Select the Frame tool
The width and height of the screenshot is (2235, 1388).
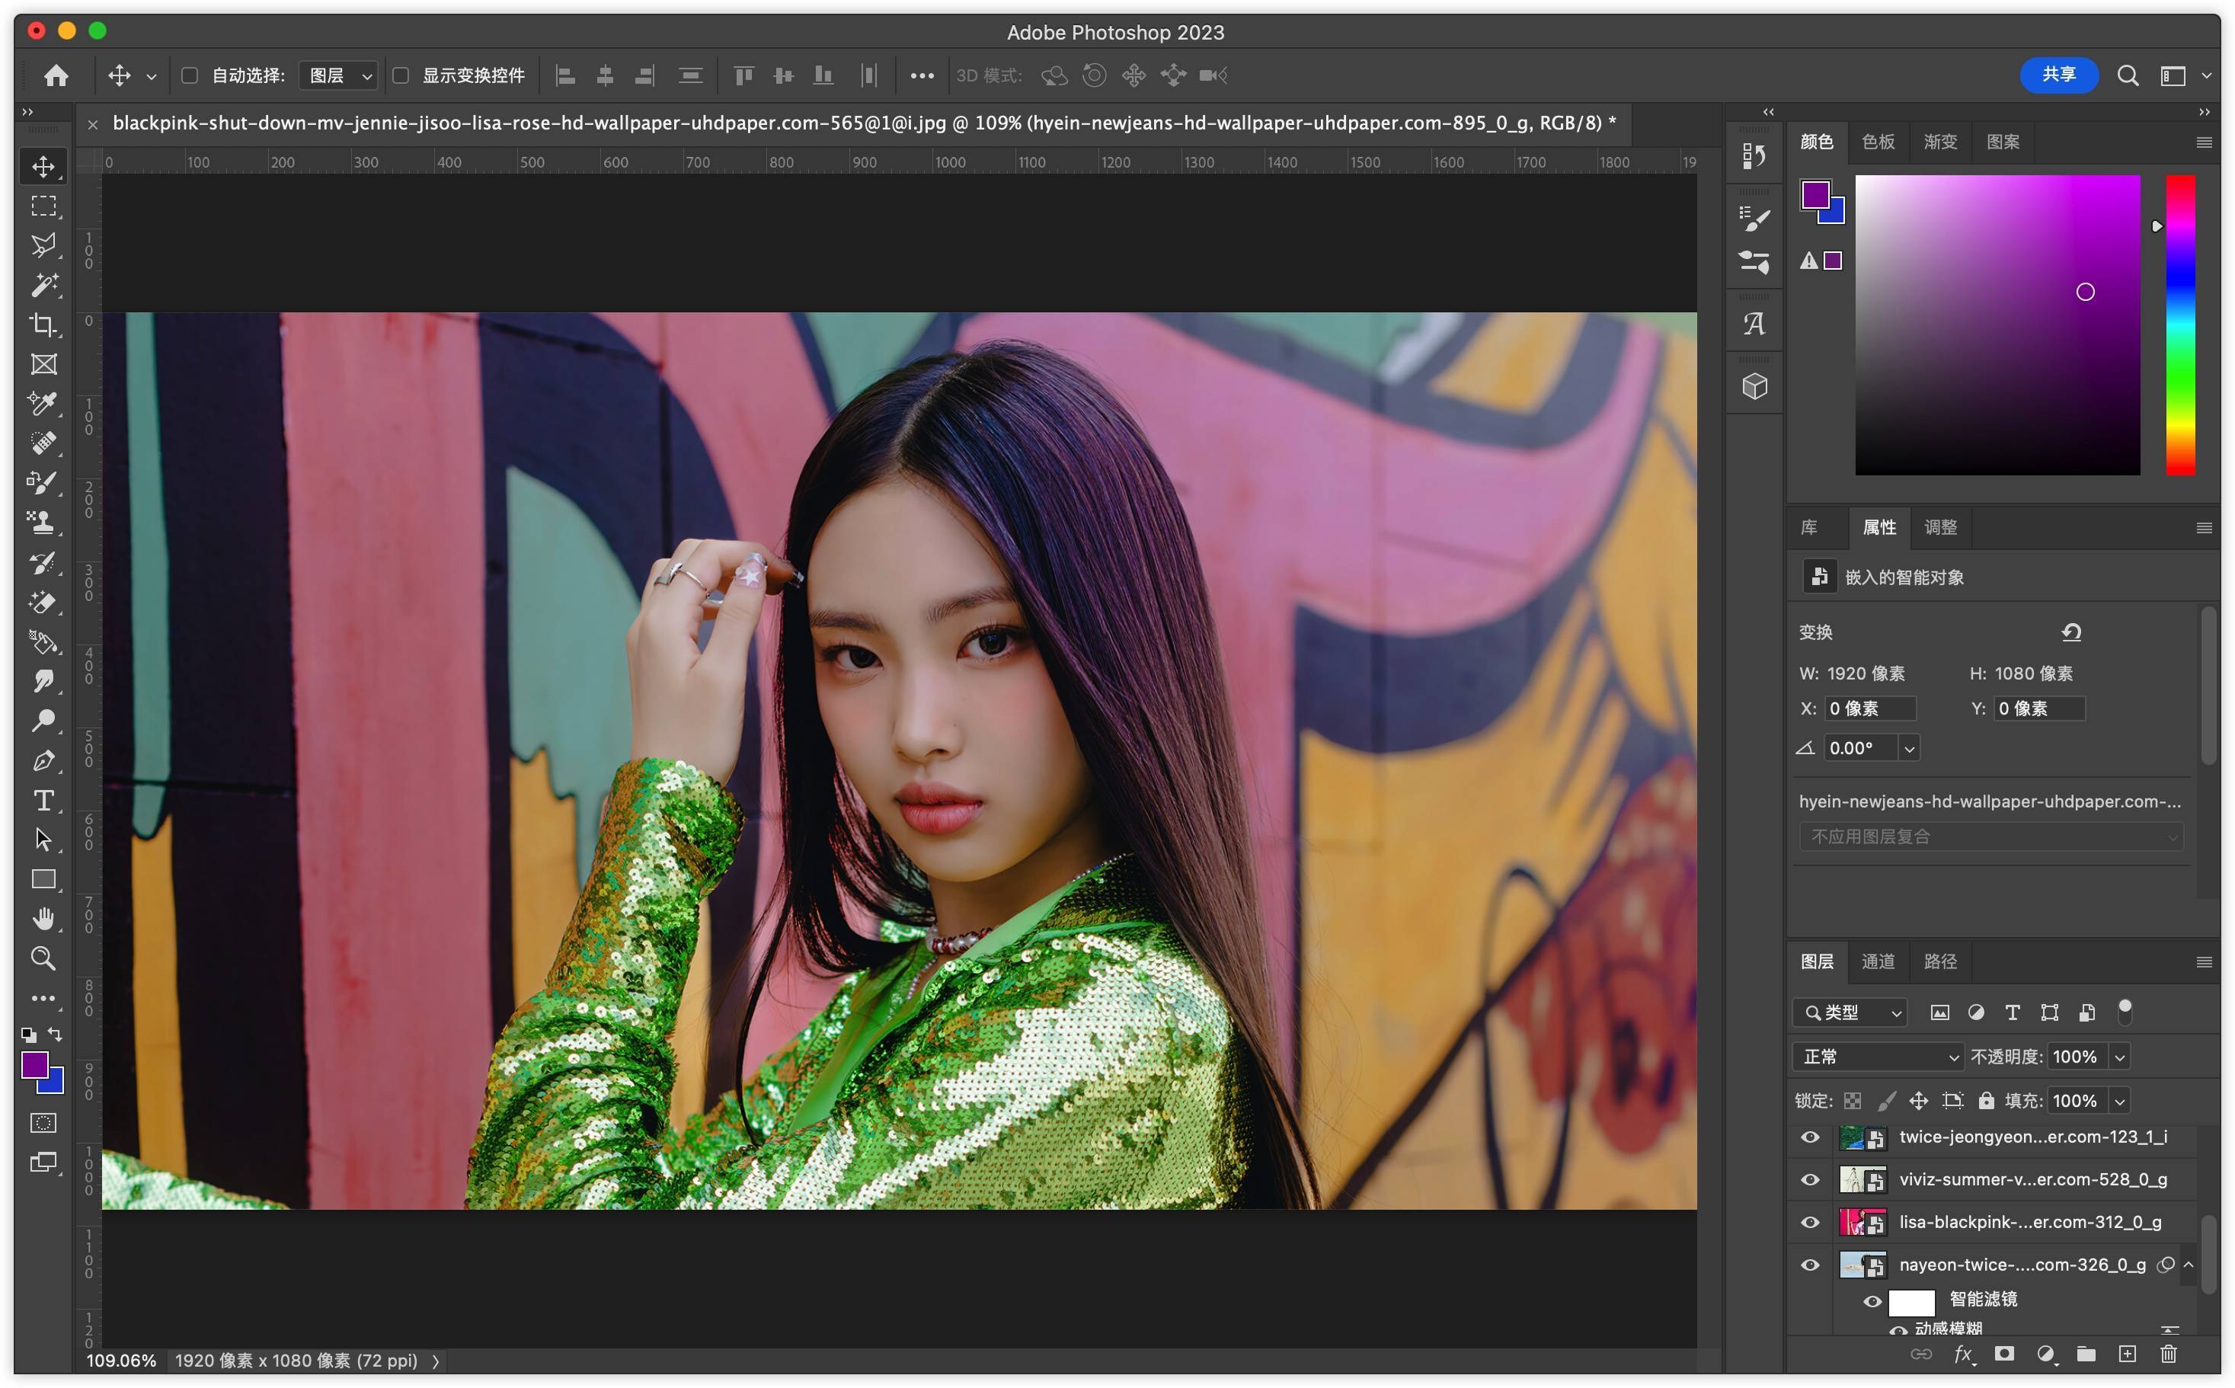(x=43, y=363)
